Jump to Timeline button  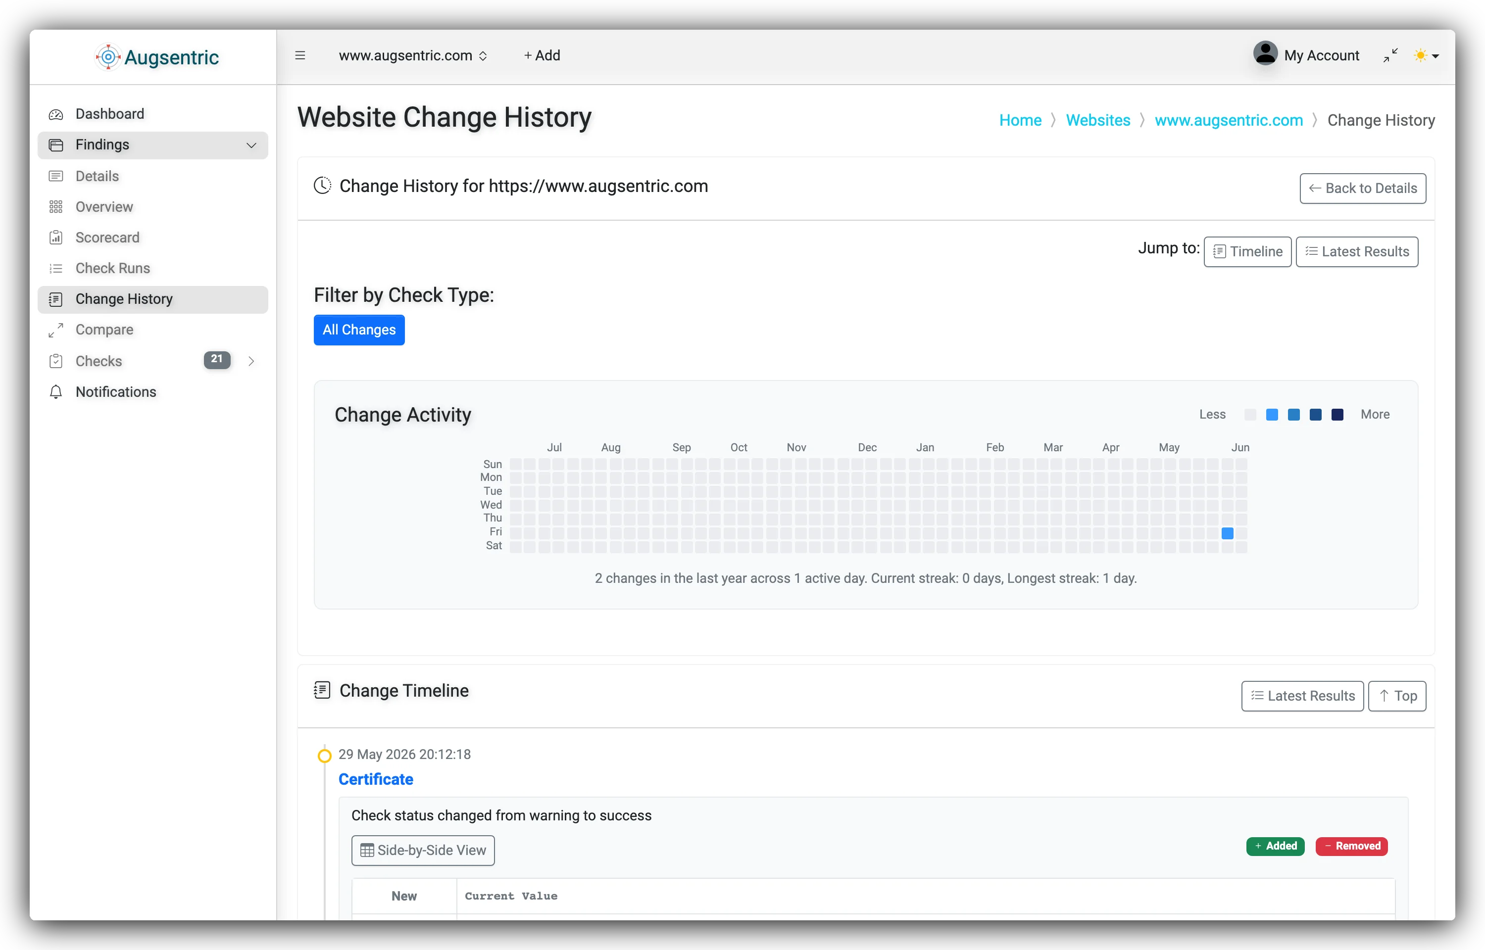pos(1247,252)
